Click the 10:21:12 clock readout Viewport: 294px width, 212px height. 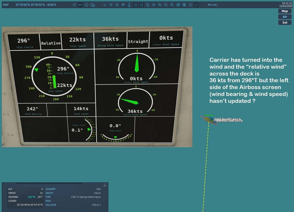287,3
